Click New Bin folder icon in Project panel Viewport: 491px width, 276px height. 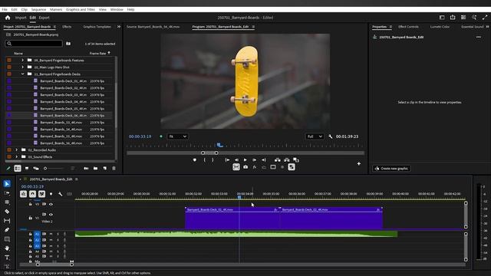(95, 169)
